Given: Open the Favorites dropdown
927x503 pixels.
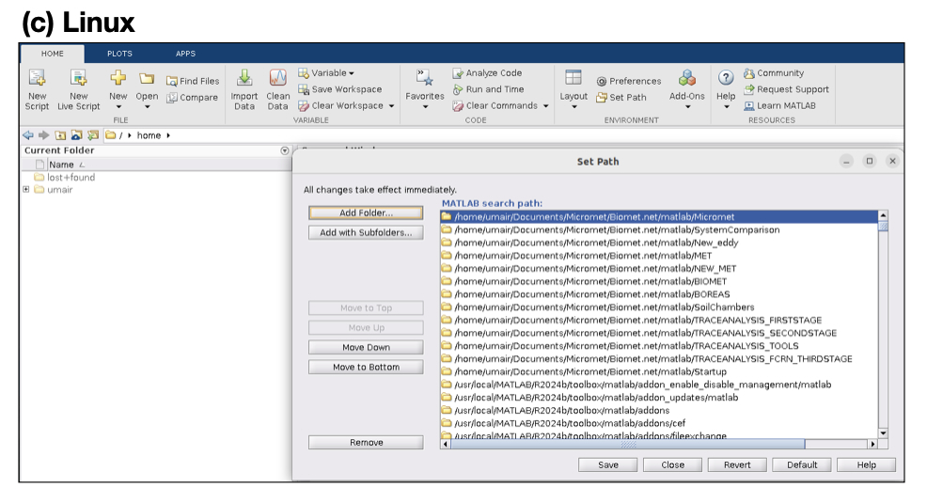Looking at the screenshot, I should 424,89.
